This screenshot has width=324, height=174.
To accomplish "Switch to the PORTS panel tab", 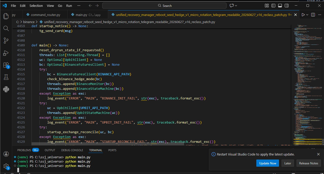I will point(112,150).
